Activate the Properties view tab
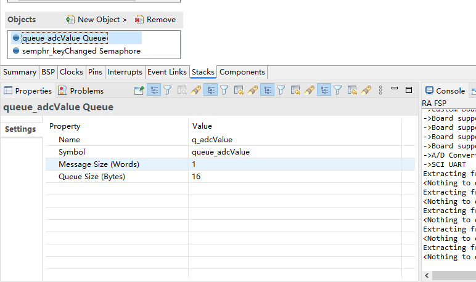This screenshot has height=282, width=476. [x=28, y=91]
